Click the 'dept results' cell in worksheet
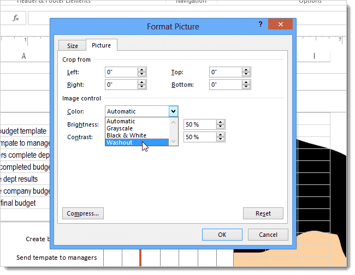 click(x=25, y=179)
